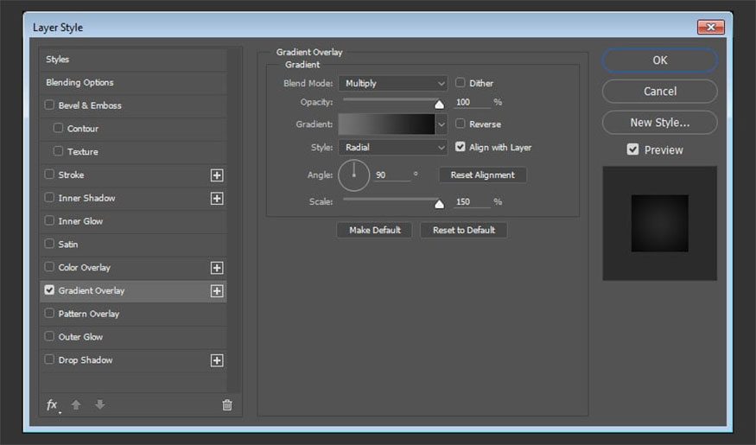Click the plus icon beside Color Overlay
The height and width of the screenshot is (445, 756).
click(217, 268)
